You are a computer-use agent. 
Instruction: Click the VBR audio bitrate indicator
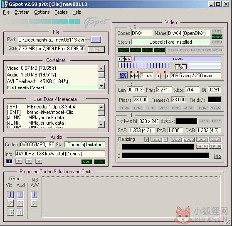(x=99, y=162)
